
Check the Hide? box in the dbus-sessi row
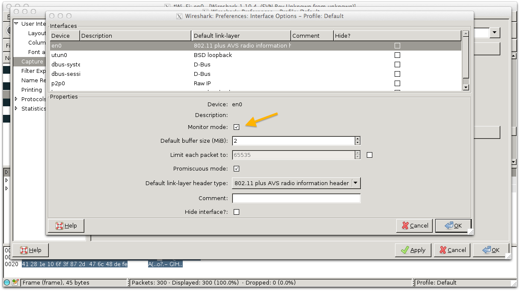tap(397, 74)
